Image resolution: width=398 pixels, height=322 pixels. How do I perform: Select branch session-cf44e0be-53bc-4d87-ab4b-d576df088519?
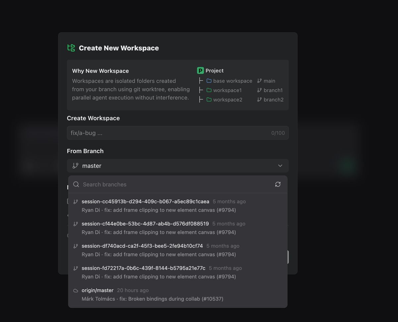(178, 228)
